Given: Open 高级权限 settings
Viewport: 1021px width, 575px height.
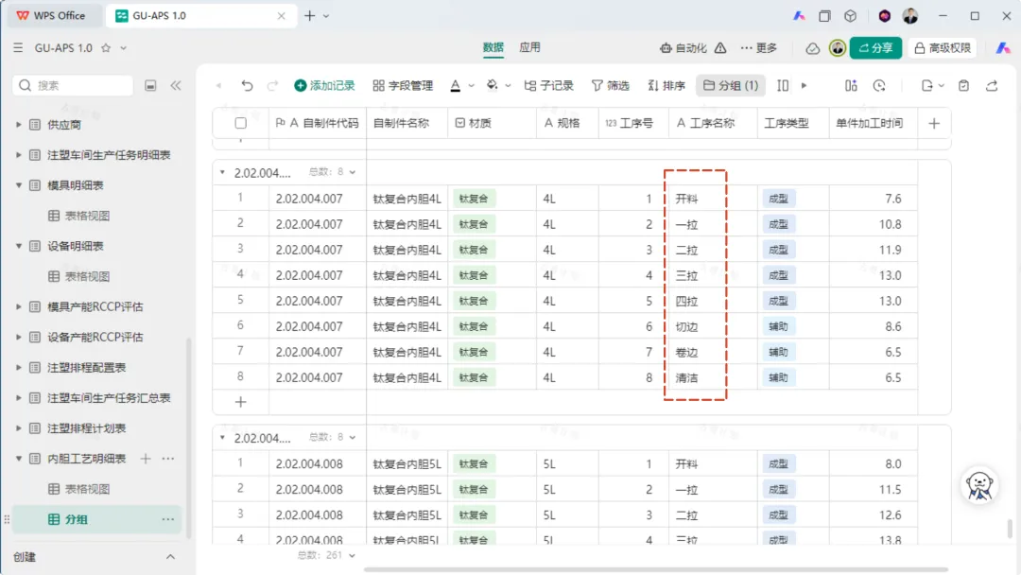Looking at the screenshot, I should (x=943, y=48).
